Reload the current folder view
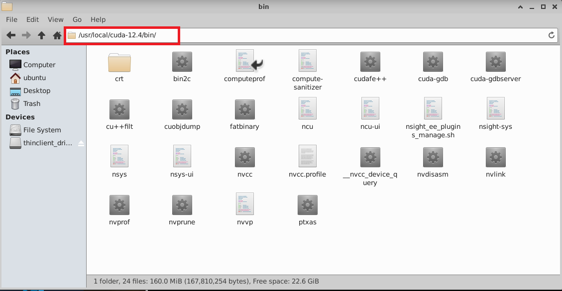Viewport: 562px width, 291px height. pos(552,35)
